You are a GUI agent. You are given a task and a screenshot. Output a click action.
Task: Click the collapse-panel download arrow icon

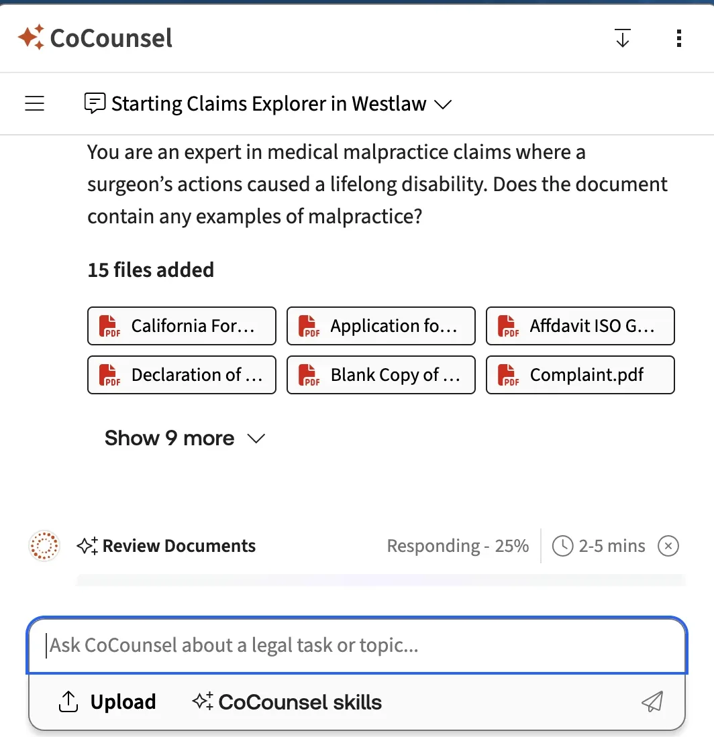tap(623, 38)
